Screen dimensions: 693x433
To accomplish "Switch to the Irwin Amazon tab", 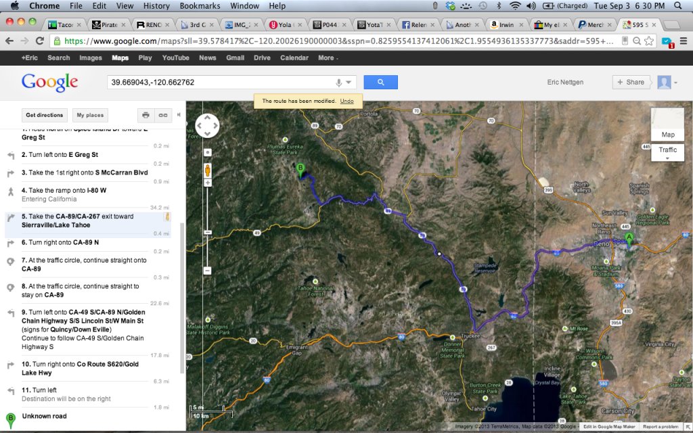I will pyautogui.click(x=506, y=25).
